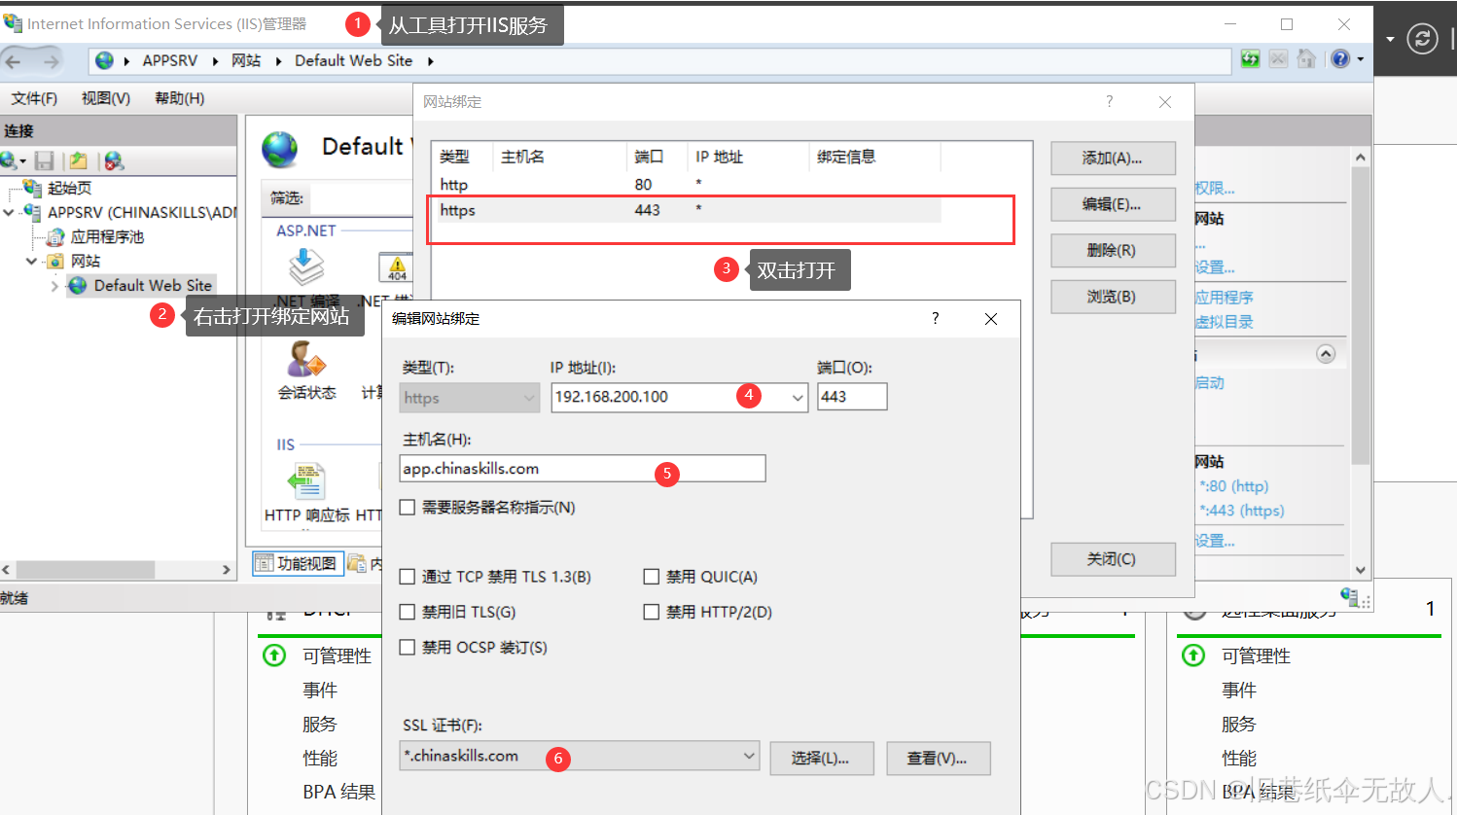
Task: Enable 需要服务器名称指示 checkbox
Action: [407, 506]
